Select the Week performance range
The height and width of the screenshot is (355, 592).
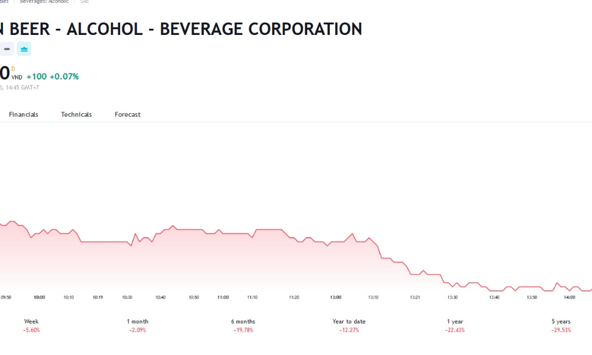(x=32, y=325)
